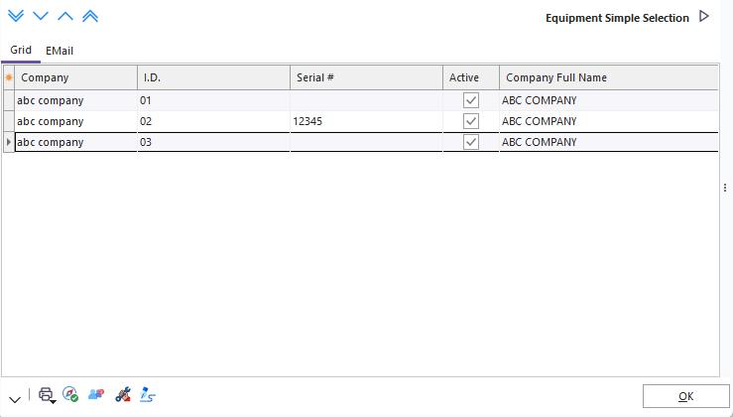733x417 pixels.
Task: Click the orange asterisk grid corner icon
Action: 9,77
